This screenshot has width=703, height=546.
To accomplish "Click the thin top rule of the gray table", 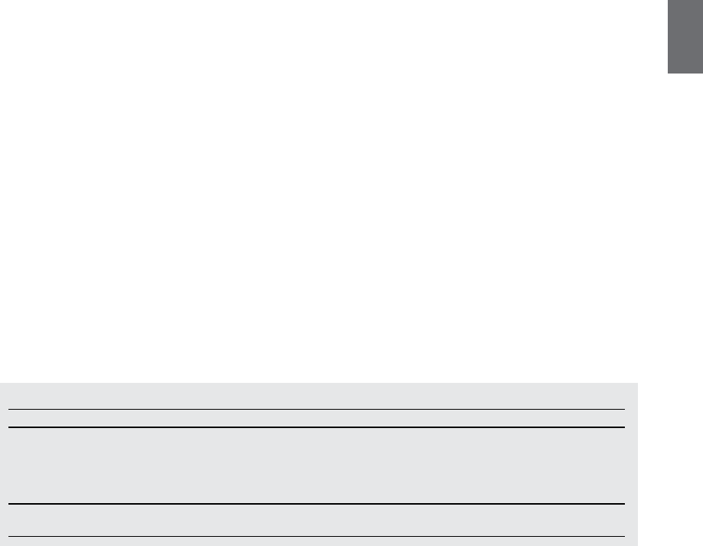I will pos(316,409).
